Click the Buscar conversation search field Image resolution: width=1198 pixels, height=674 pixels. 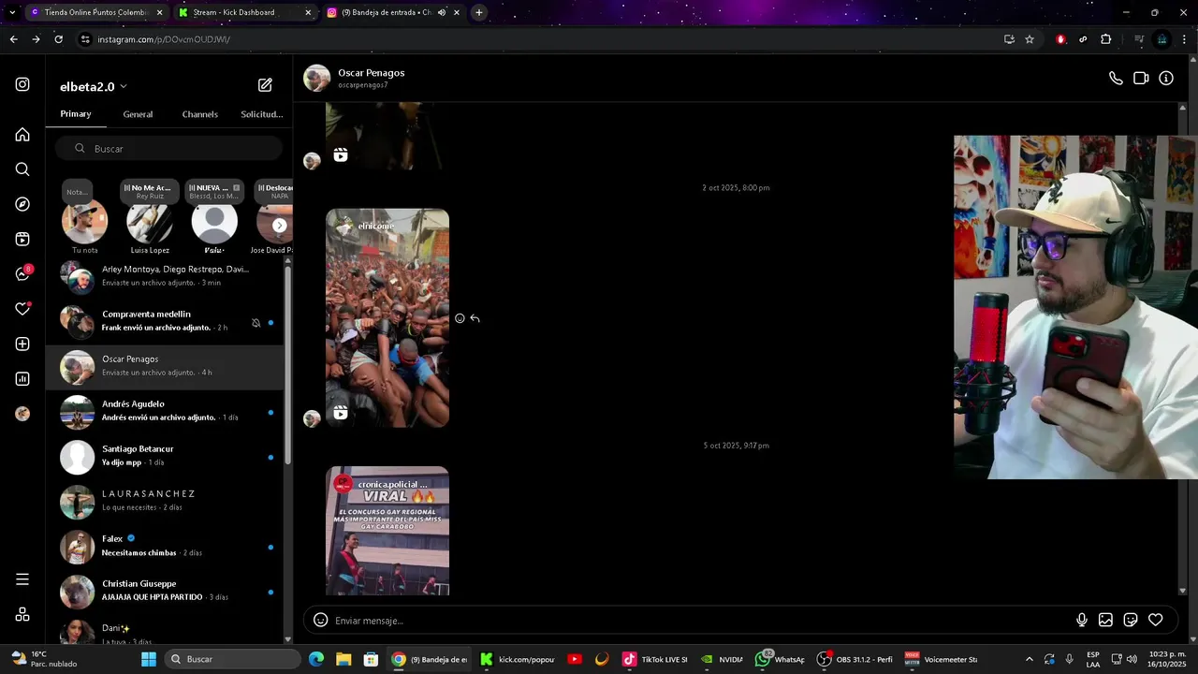(168, 148)
